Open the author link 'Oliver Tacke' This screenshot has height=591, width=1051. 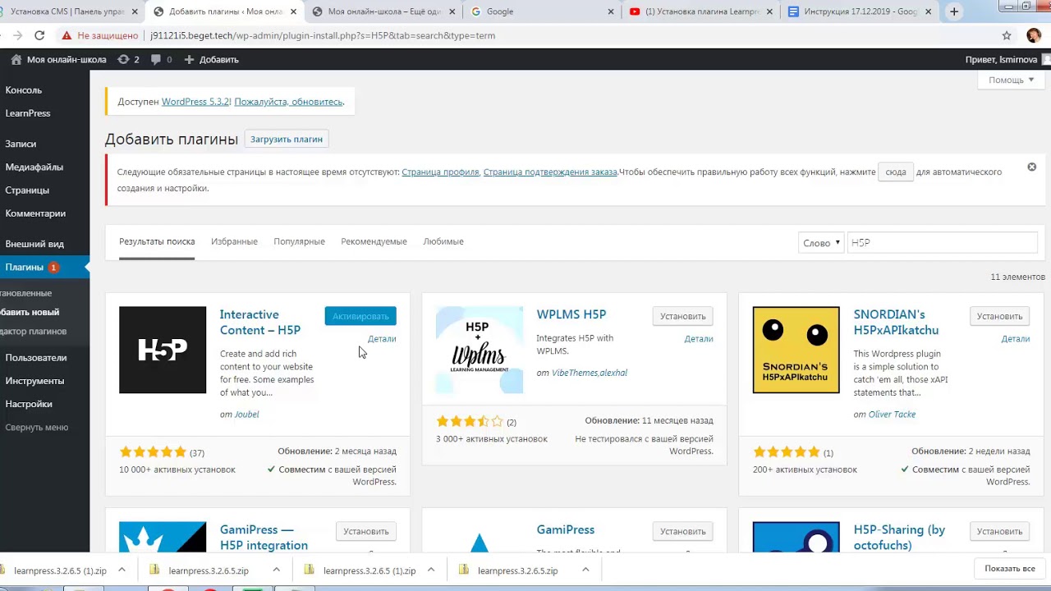892,415
